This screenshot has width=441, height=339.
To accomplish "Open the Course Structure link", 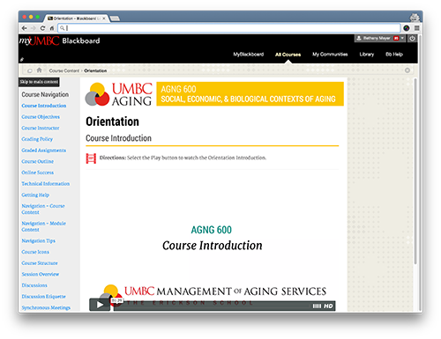I will (40, 263).
